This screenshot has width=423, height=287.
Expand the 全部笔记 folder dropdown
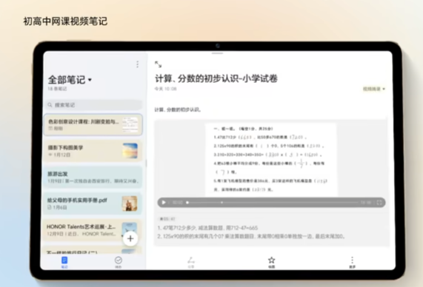tap(90, 80)
